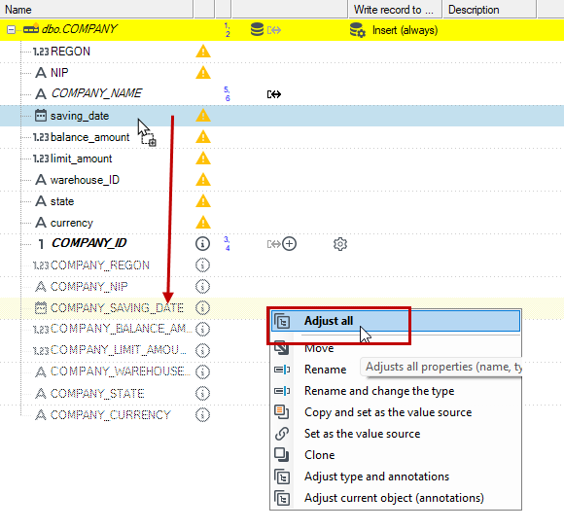Click the COMPANY_SAVING_DATE info icon
Image resolution: width=564 pixels, height=530 pixels.
click(202, 308)
